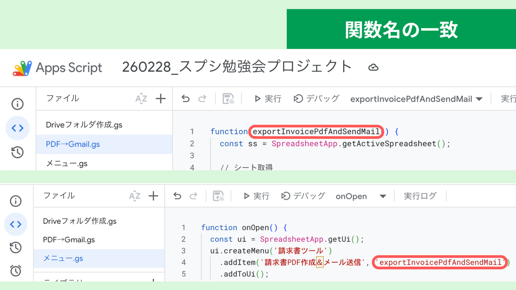
Task: Click the Apps Script logo icon
Action: [22, 68]
